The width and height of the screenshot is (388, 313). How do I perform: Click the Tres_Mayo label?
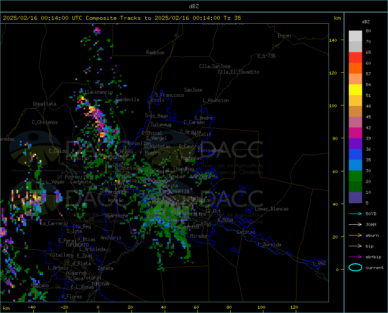click(156, 116)
